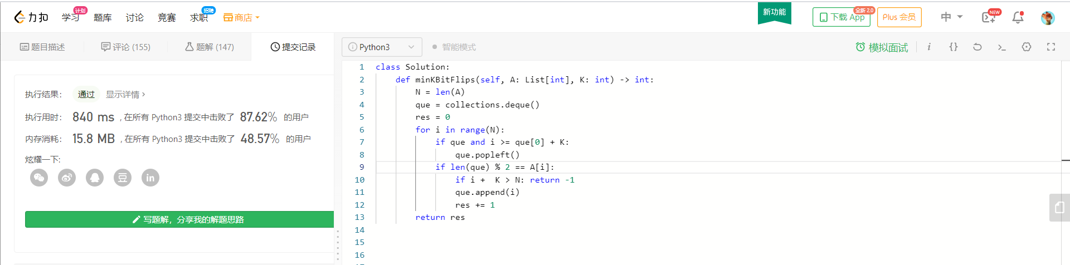This screenshot has width=1070, height=265.
Task: Reset code with the restore icon
Action: point(977,47)
